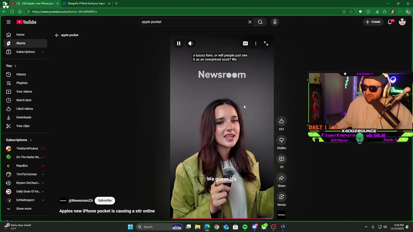Subscribe to @NewsroomZA
The height and width of the screenshot is (232, 413).
pyautogui.click(x=105, y=200)
